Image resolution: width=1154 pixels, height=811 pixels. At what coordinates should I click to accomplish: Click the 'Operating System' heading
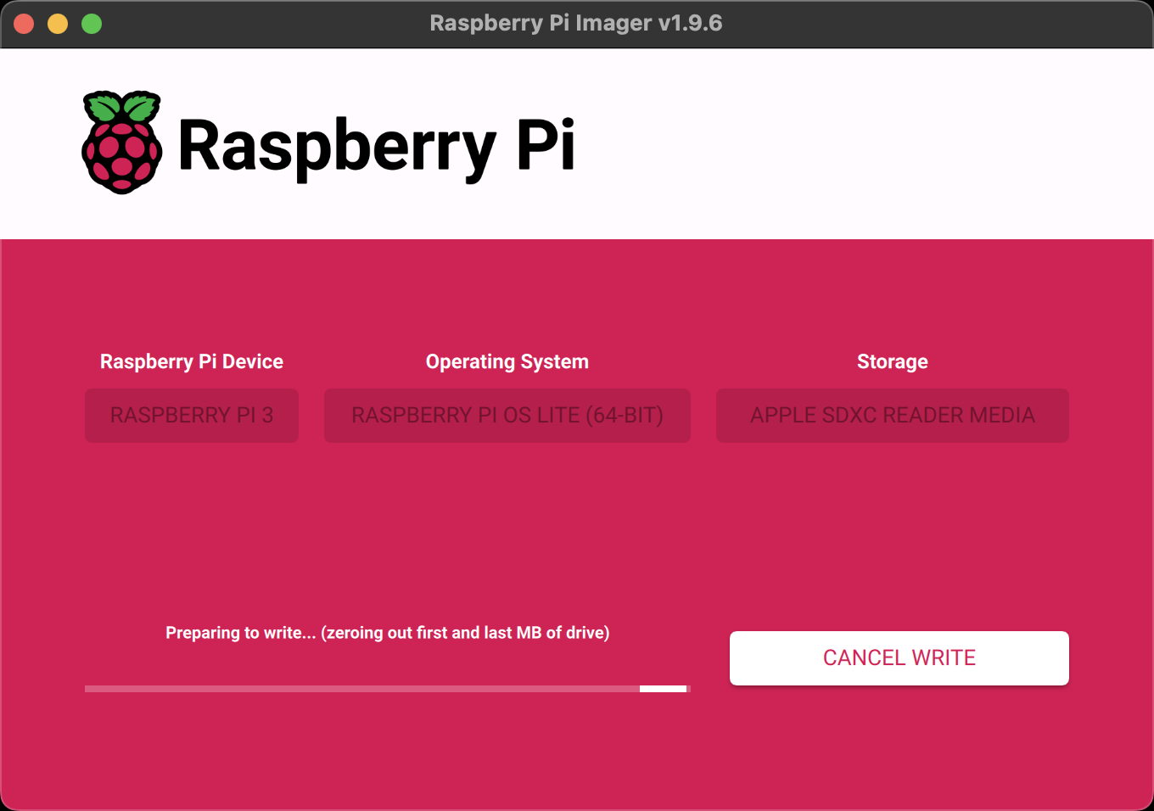[x=507, y=361]
